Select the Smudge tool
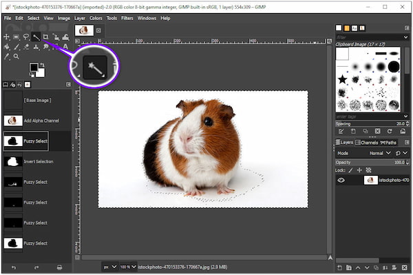The image size is (413, 275). [x=46, y=47]
